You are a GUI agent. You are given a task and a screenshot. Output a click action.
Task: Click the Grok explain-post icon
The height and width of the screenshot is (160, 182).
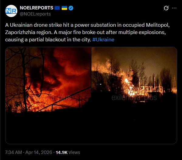(x=166, y=8)
